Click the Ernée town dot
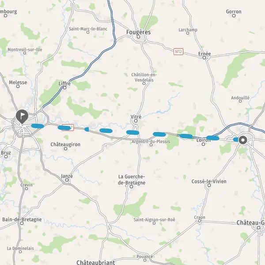This screenshot has height=265, width=265. pos(204,58)
